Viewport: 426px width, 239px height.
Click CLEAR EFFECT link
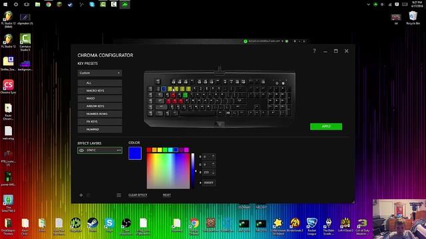(x=138, y=195)
